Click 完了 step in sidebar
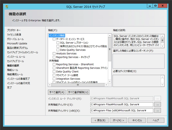This screenshot has height=130, width=172. tap(10, 88)
